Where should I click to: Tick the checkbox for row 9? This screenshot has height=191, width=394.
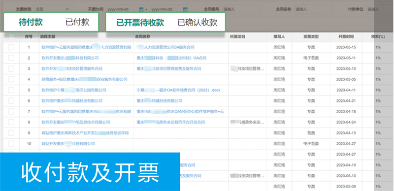tap(11, 133)
